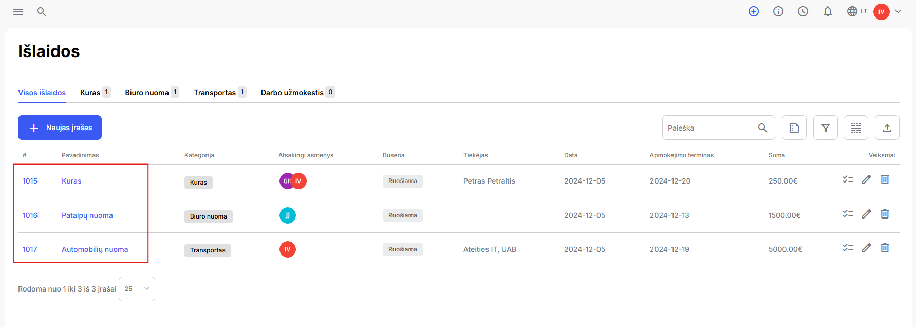This screenshot has width=916, height=327.
Task: Open the Kuras expense name link
Action: coord(71,181)
